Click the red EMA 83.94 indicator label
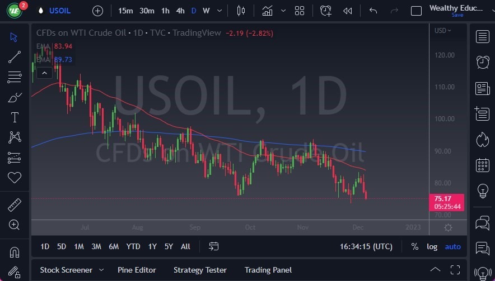The image size is (495, 281). pyautogui.click(x=54, y=46)
